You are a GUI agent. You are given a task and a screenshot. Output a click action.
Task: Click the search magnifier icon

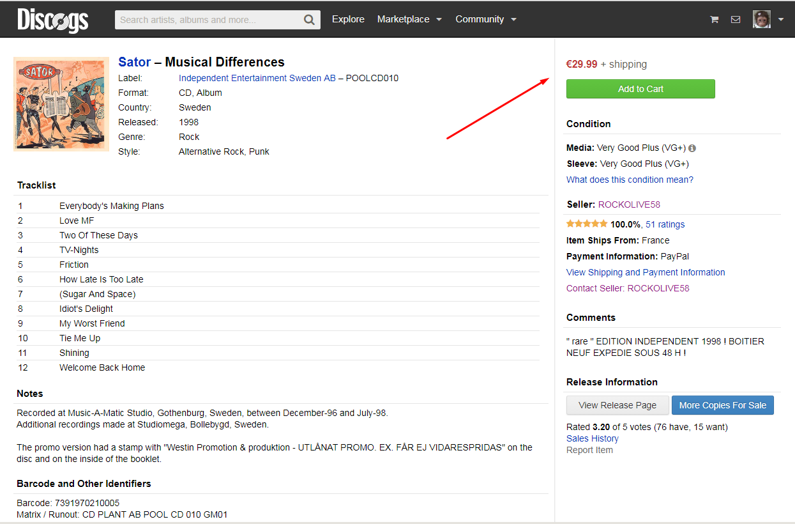point(309,20)
